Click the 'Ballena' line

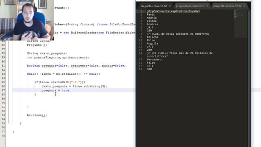point(153,37)
